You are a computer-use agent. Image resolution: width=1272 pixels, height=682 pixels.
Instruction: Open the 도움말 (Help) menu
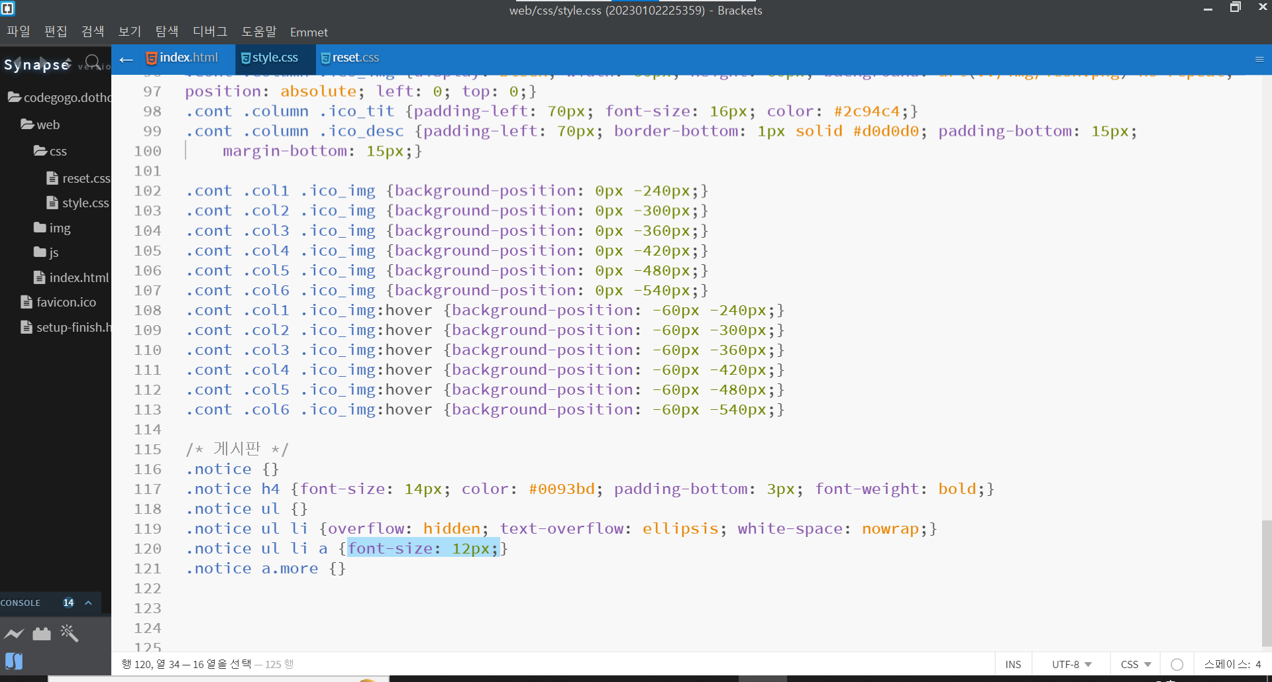click(259, 32)
